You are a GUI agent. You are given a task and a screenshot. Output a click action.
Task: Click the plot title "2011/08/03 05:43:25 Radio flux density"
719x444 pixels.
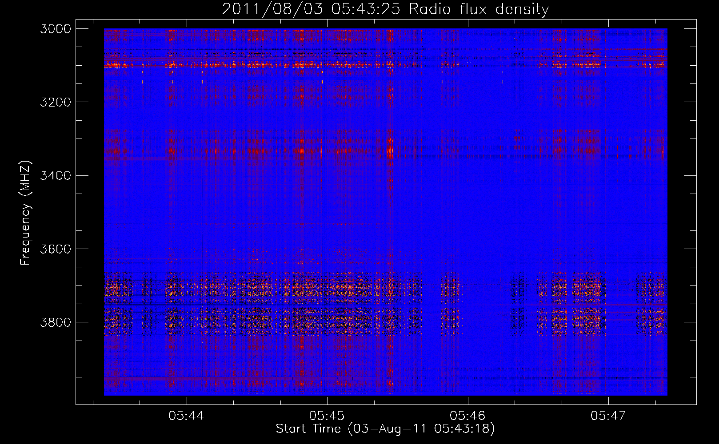point(385,9)
